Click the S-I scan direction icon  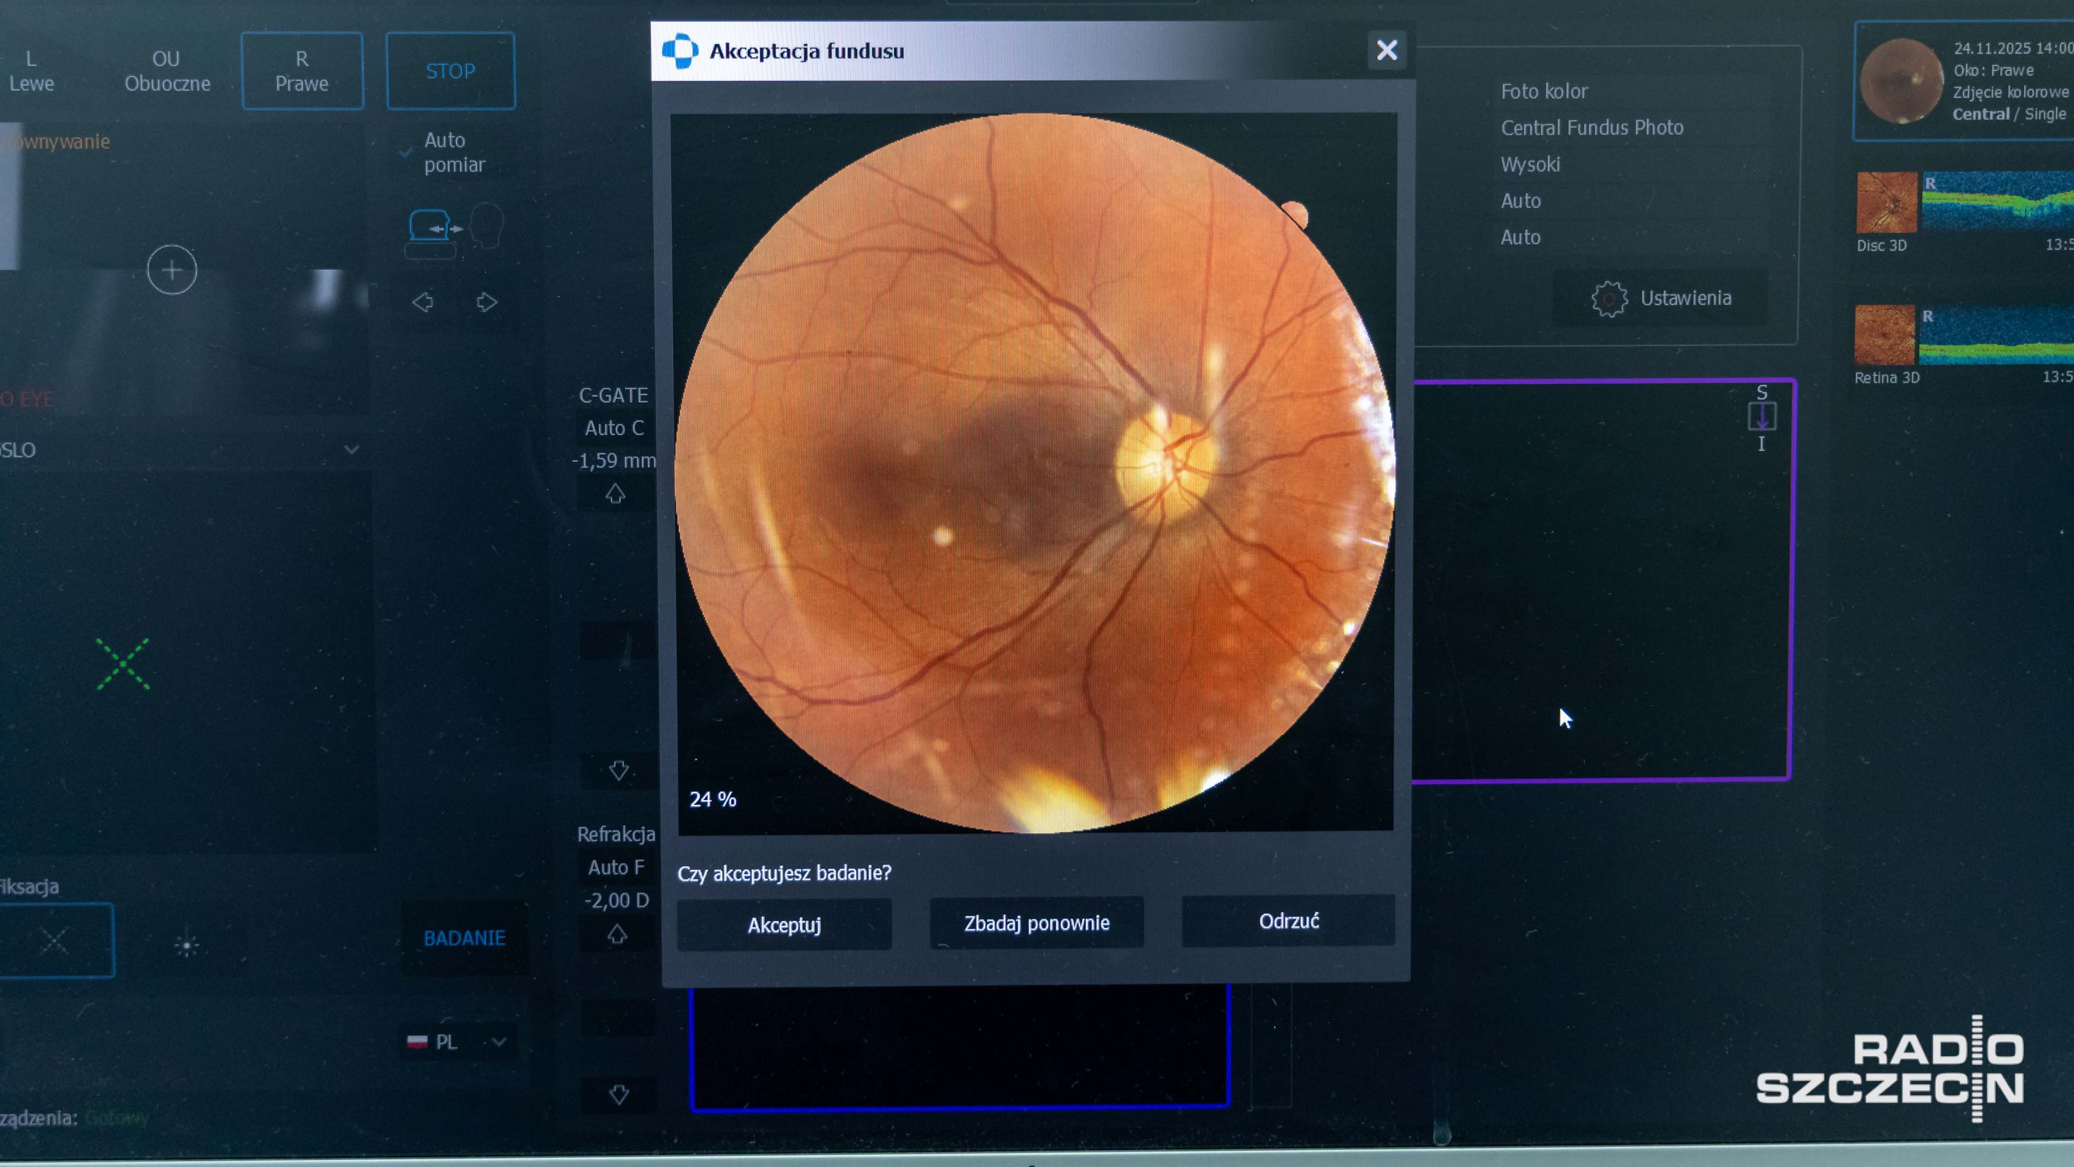pyautogui.click(x=1762, y=417)
